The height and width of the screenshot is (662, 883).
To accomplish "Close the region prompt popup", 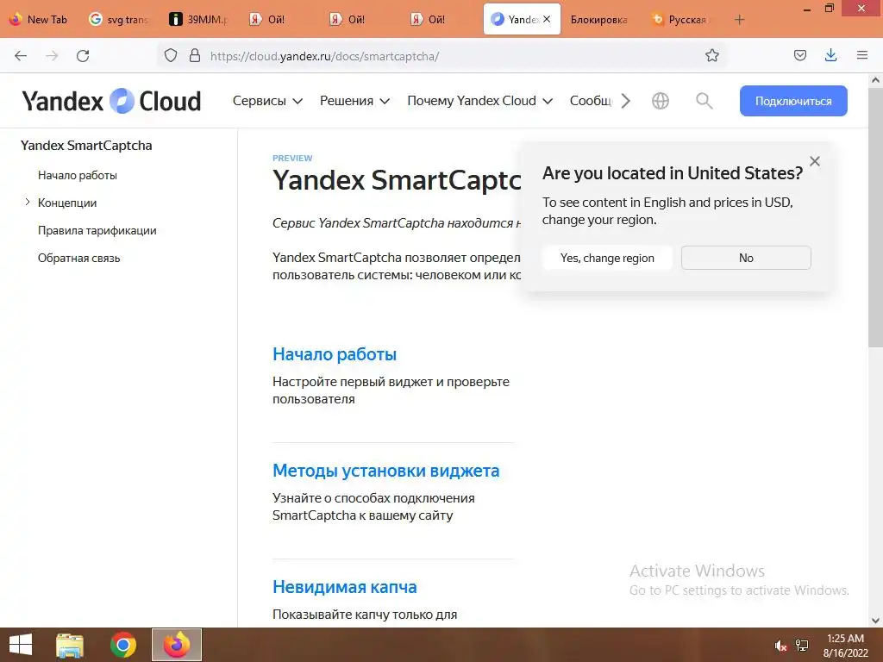I will pos(814,161).
